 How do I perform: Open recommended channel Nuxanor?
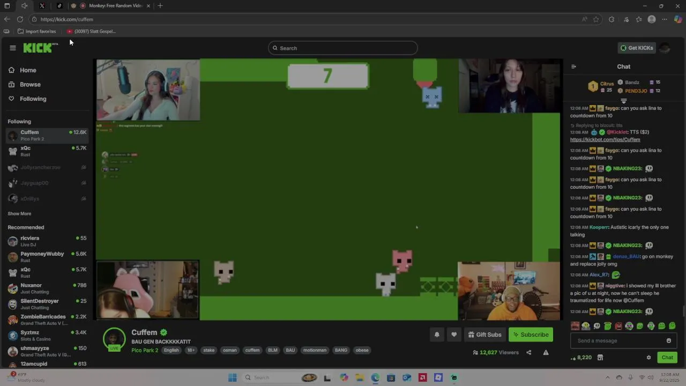[47, 288]
